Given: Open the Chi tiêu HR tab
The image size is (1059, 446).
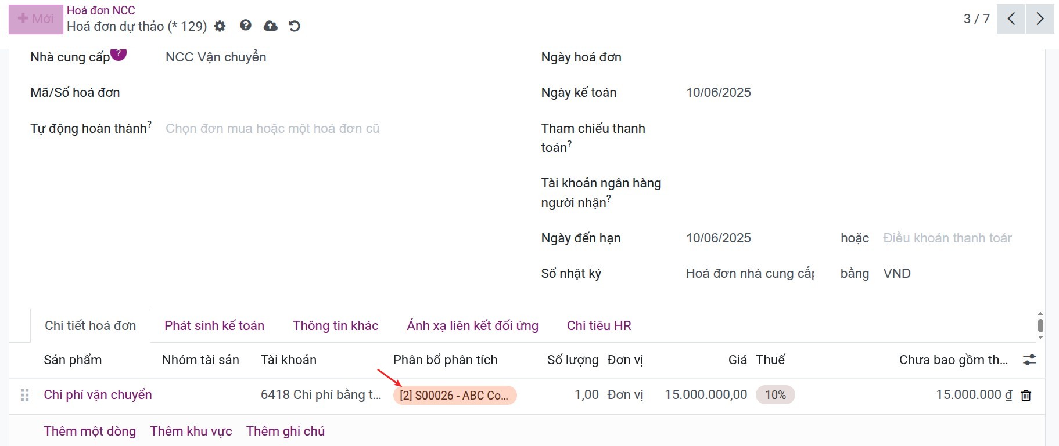Looking at the screenshot, I should tap(599, 326).
